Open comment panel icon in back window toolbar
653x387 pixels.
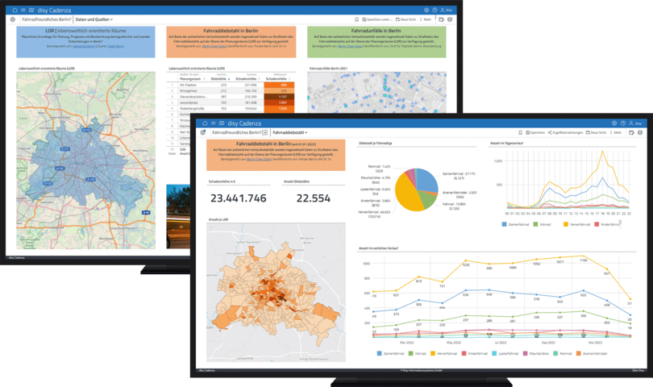442,19
